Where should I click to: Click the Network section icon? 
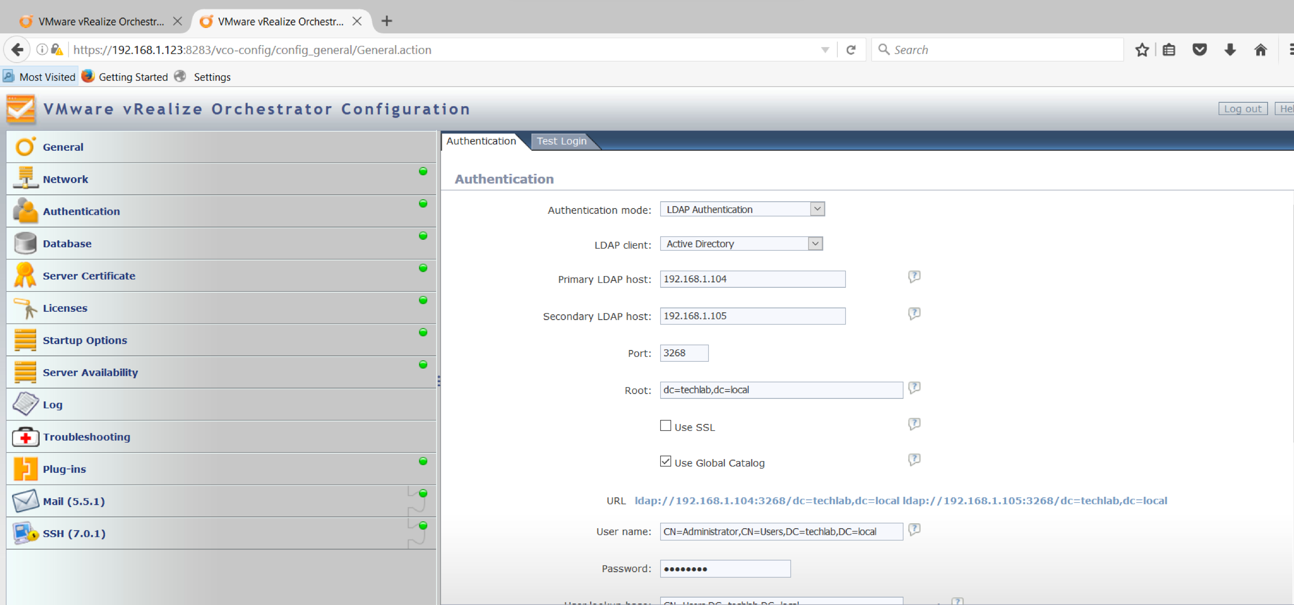pyautogui.click(x=25, y=178)
